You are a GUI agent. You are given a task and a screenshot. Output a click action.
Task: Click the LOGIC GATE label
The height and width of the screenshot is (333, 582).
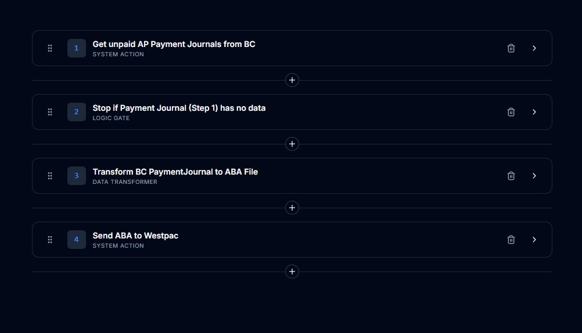(111, 118)
